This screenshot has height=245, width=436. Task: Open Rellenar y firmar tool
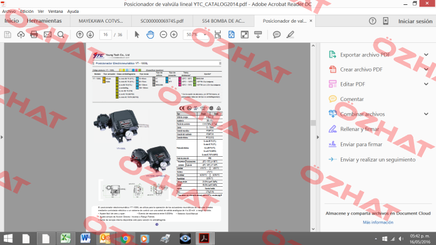[359, 129]
